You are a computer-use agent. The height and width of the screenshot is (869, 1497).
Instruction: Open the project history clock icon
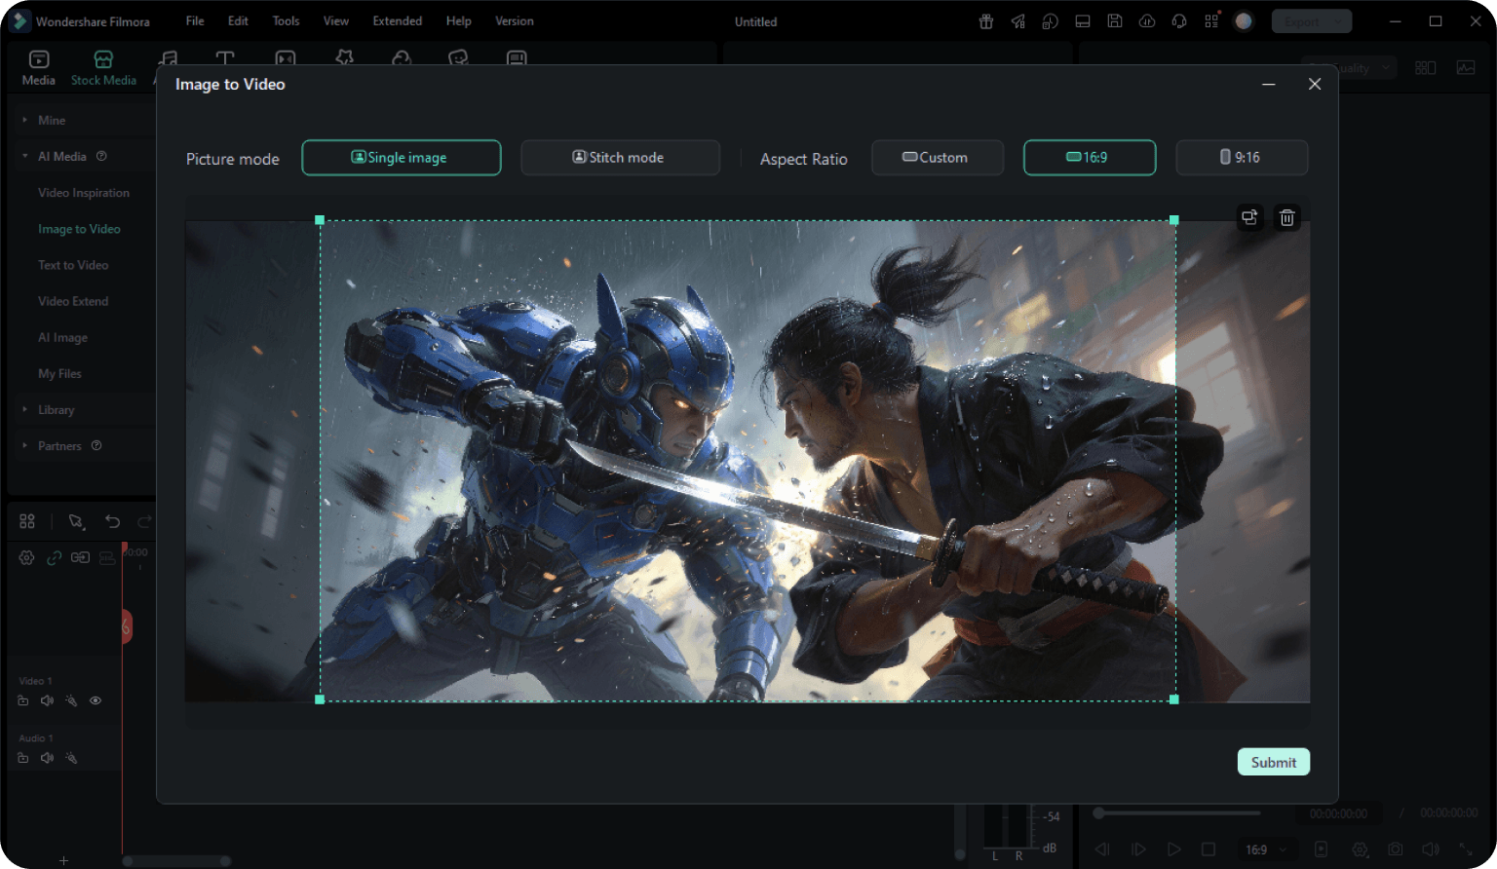pyautogui.click(x=1051, y=21)
